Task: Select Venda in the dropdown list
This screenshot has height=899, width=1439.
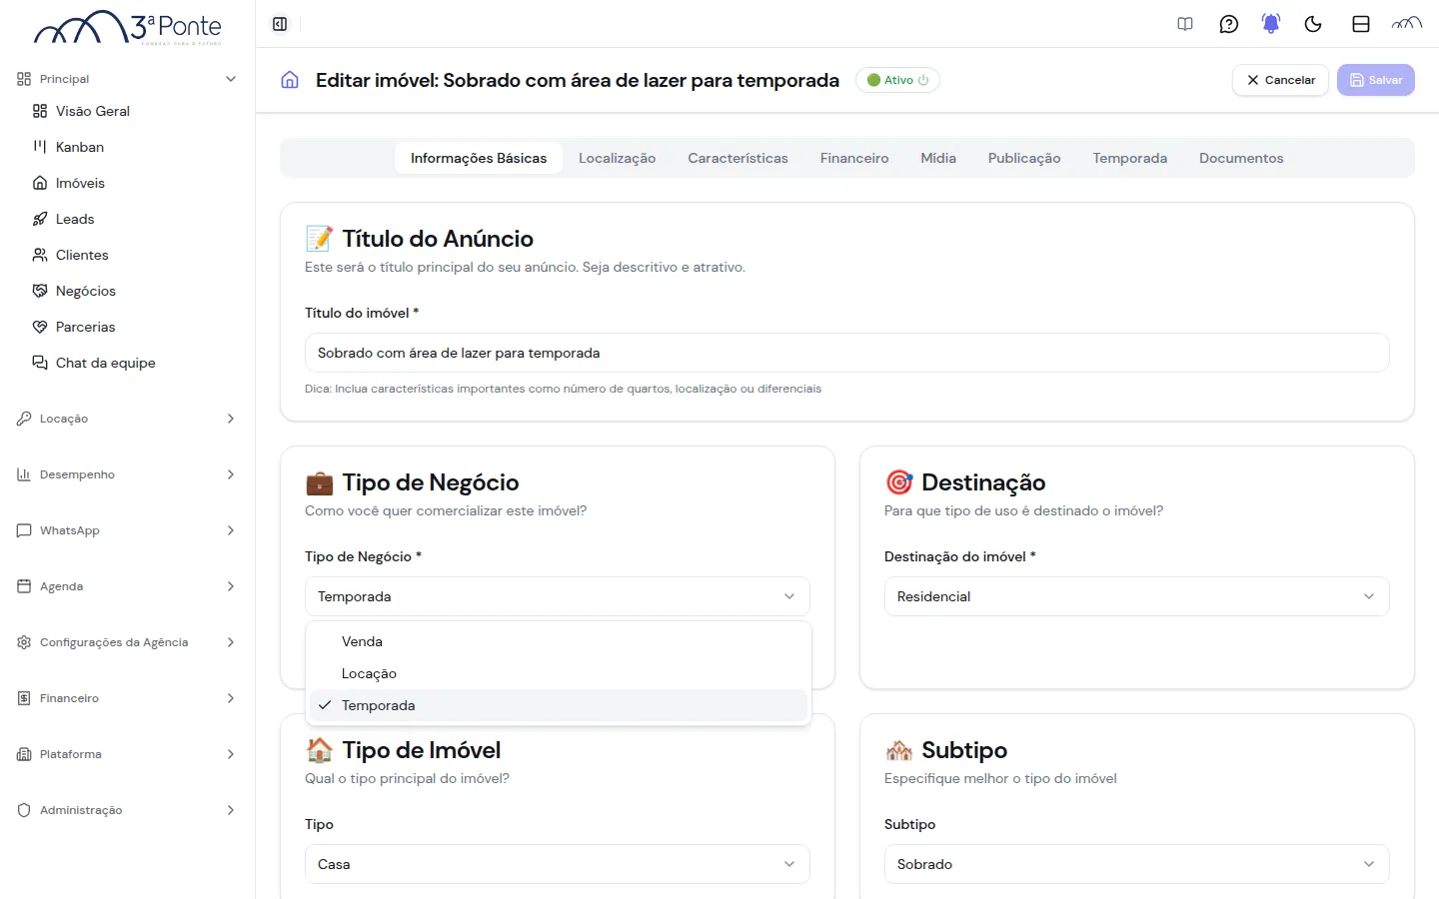Action: pyautogui.click(x=559, y=641)
